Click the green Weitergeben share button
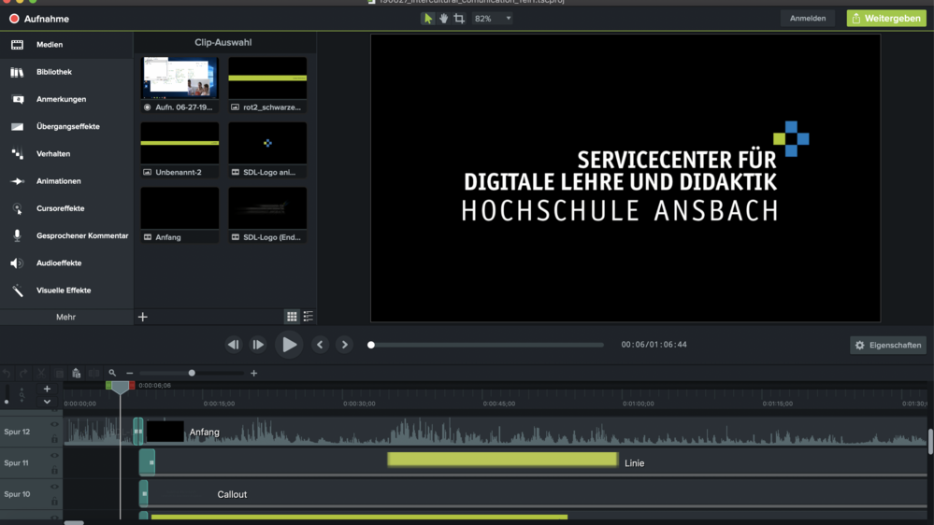This screenshot has width=934, height=525. (886, 19)
